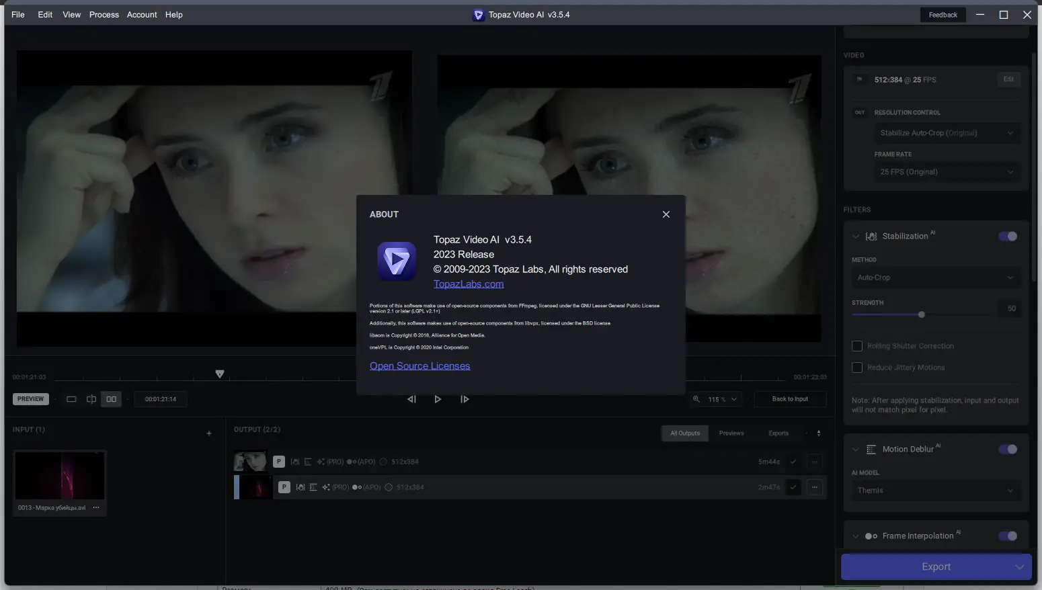
Task: Click the plus icon to add input
Action: click(209, 433)
